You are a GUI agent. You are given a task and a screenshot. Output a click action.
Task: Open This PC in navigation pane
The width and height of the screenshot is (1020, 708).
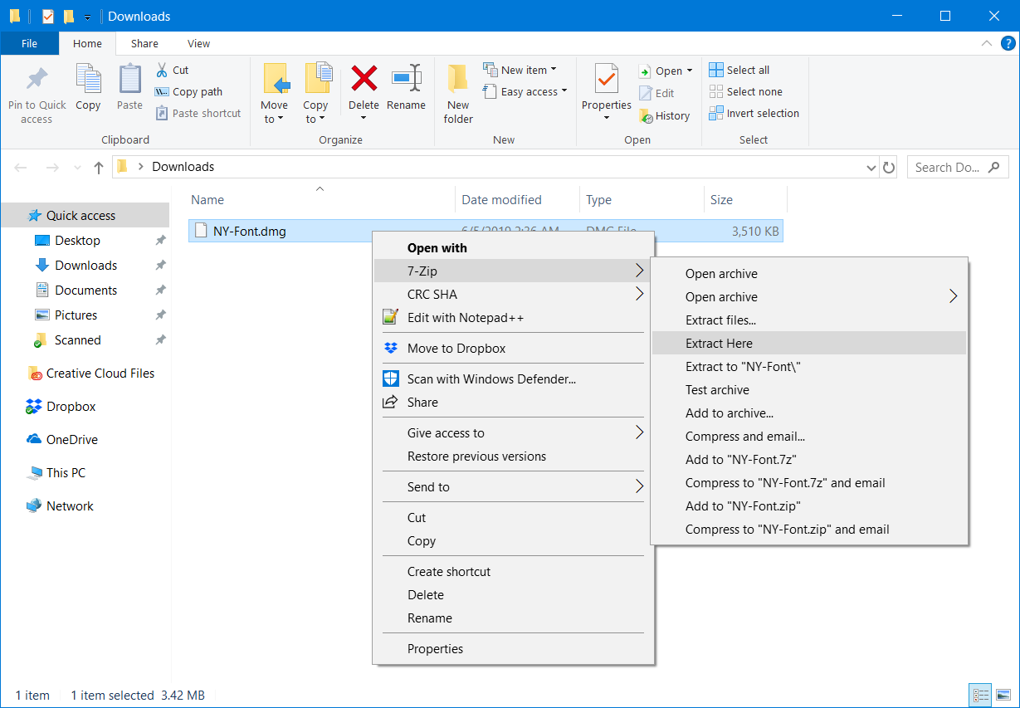click(x=66, y=473)
